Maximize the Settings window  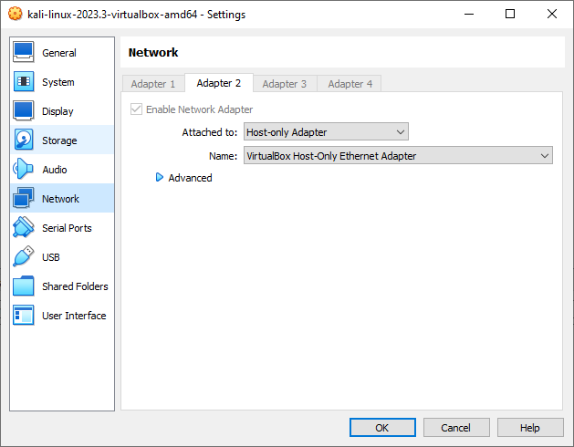tap(510, 14)
